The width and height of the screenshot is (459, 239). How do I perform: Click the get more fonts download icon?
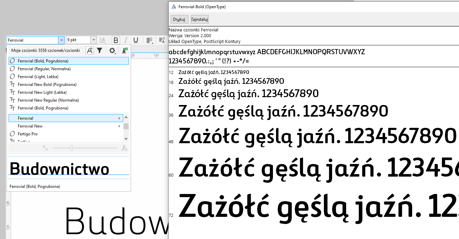(124, 50)
